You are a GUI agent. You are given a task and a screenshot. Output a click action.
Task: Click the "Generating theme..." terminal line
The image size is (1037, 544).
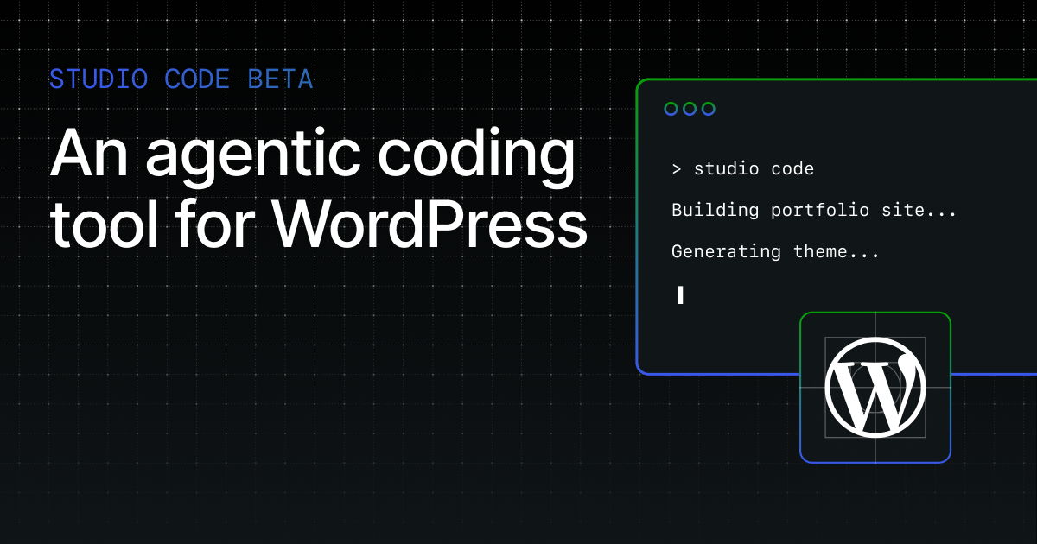(775, 252)
